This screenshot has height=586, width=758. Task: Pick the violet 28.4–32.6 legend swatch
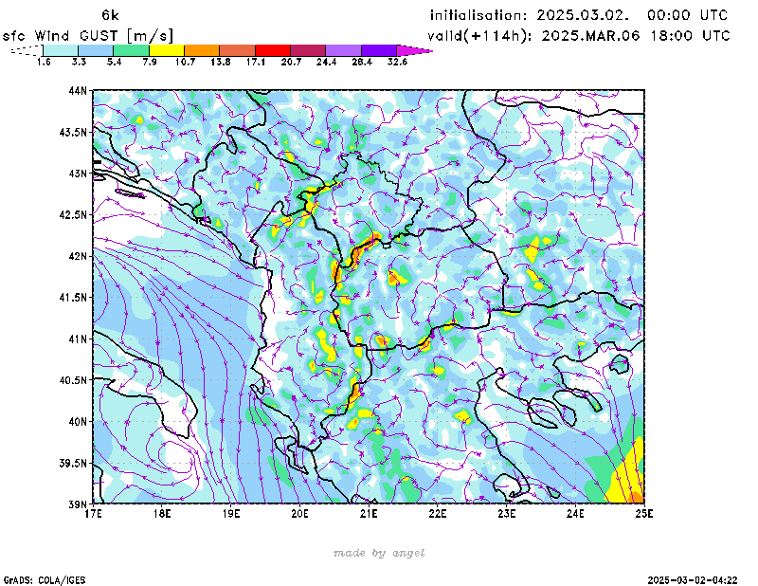[379, 49]
